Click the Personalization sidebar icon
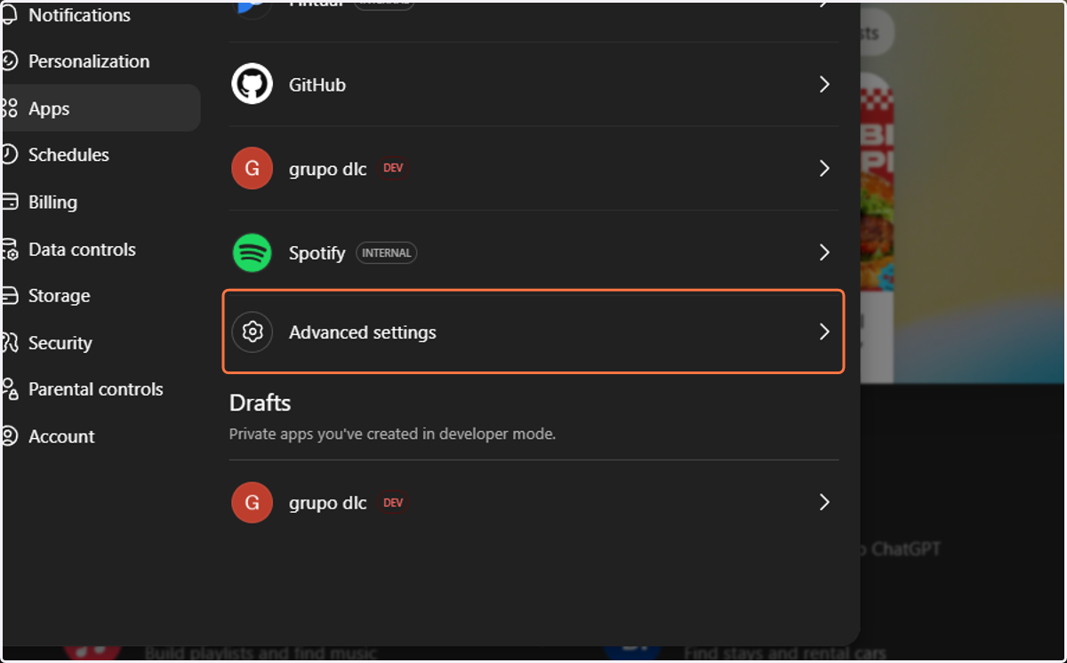Image resolution: width=1067 pixels, height=663 pixels. 9,61
